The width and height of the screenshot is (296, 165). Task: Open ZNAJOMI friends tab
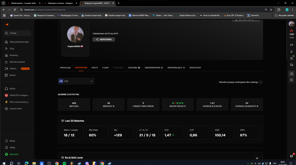coord(134,68)
